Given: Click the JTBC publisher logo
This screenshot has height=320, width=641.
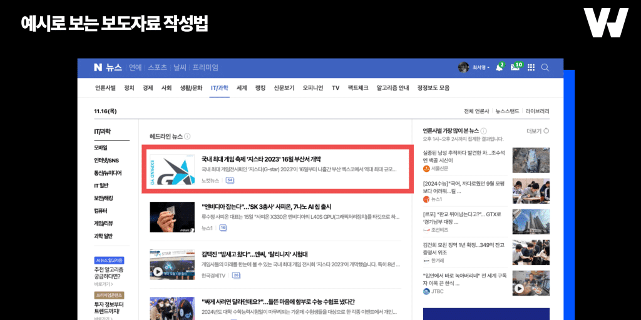Looking at the screenshot, I should point(426,291).
